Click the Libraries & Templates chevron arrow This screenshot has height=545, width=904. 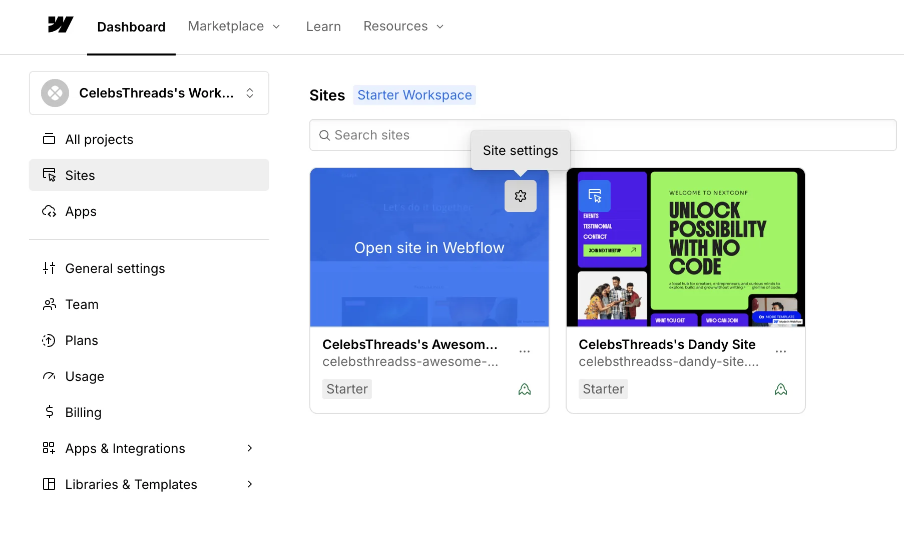point(250,484)
